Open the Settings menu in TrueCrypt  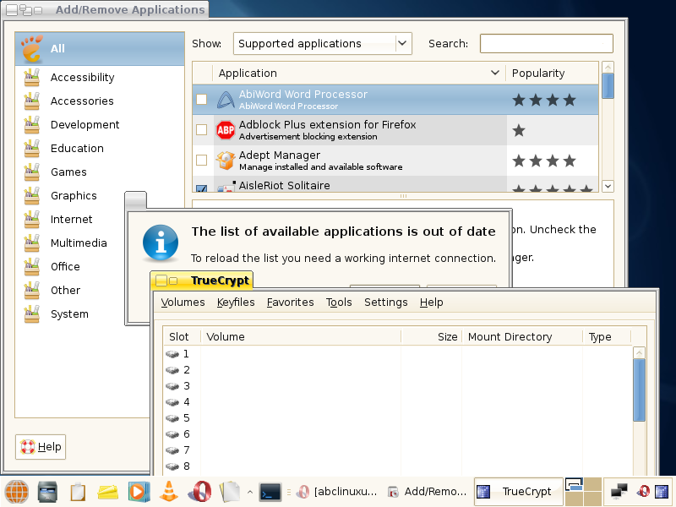pos(386,303)
